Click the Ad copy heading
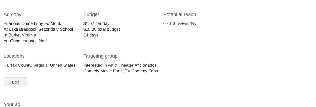The width and height of the screenshot is (316, 107). tap(12, 14)
